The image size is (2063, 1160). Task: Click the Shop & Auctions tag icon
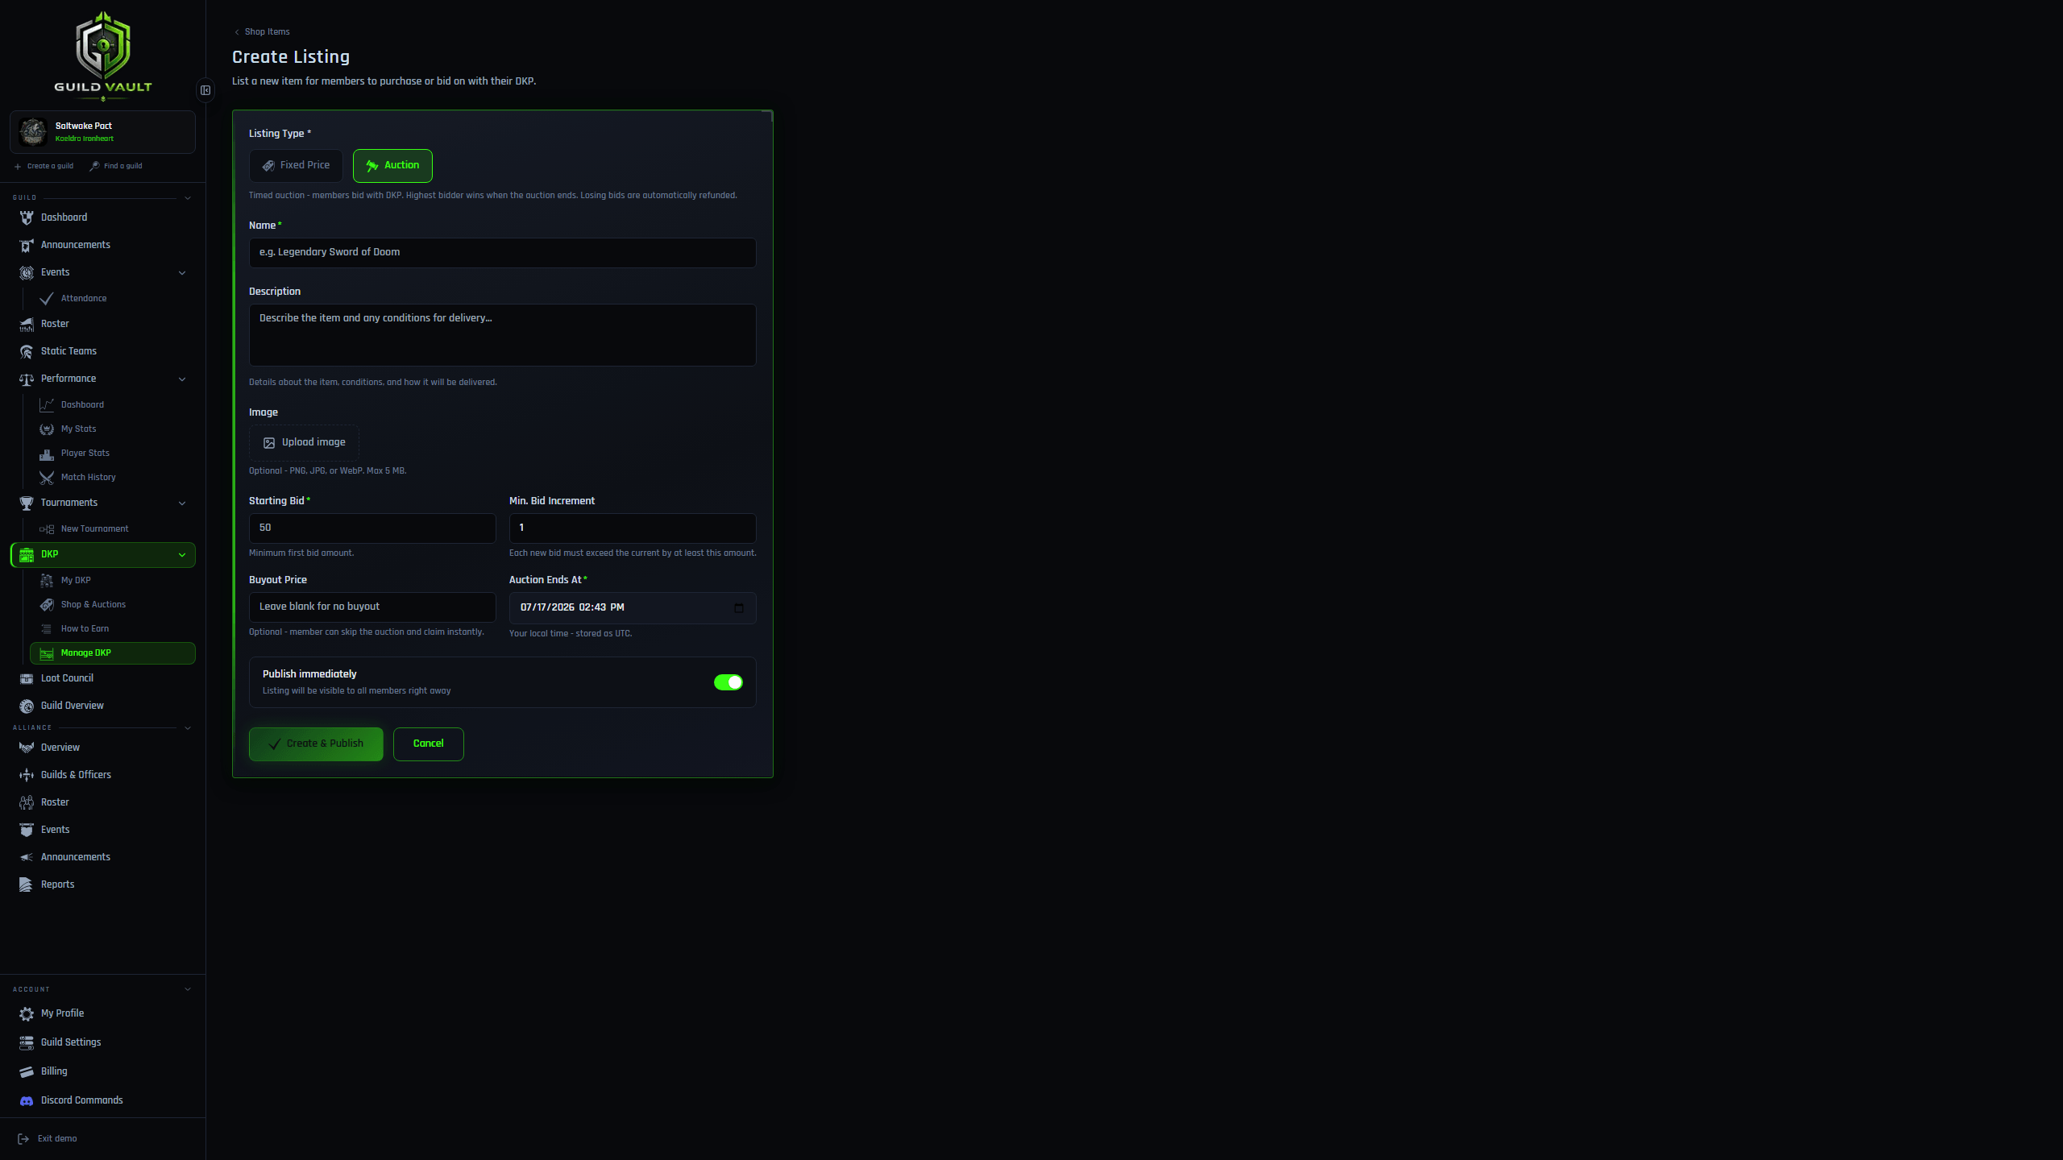point(47,605)
